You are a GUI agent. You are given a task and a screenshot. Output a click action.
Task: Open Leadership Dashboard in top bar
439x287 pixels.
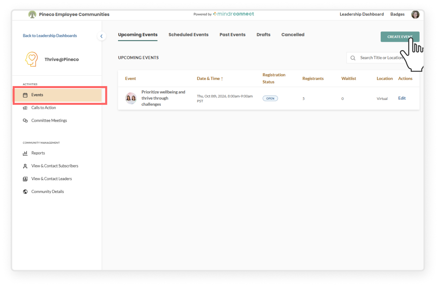pos(362,14)
